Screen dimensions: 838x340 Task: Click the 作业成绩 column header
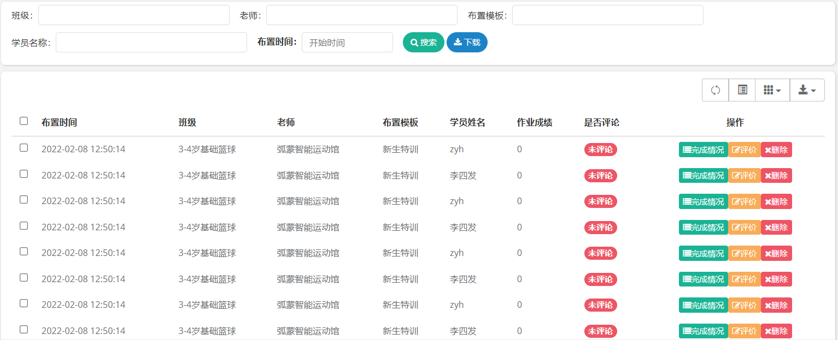[x=535, y=123]
